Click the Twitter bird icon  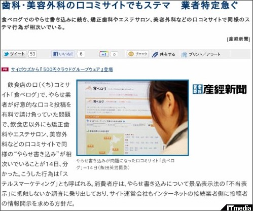pyautogui.click(x=7, y=54)
